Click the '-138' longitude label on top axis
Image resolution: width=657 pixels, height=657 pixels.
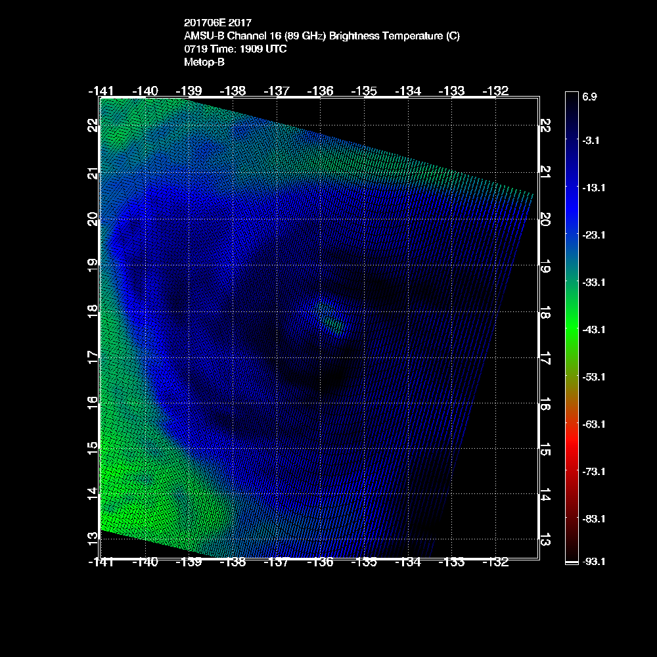[233, 91]
